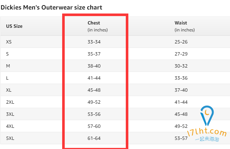Click the 17lht.com watermark text
Image resolution: width=230 pixels, height=149 pixels.
pyautogui.click(x=207, y=132)
